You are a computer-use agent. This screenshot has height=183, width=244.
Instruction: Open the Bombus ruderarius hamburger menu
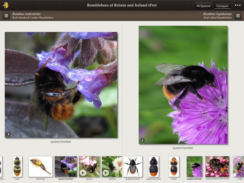(6, 16)
